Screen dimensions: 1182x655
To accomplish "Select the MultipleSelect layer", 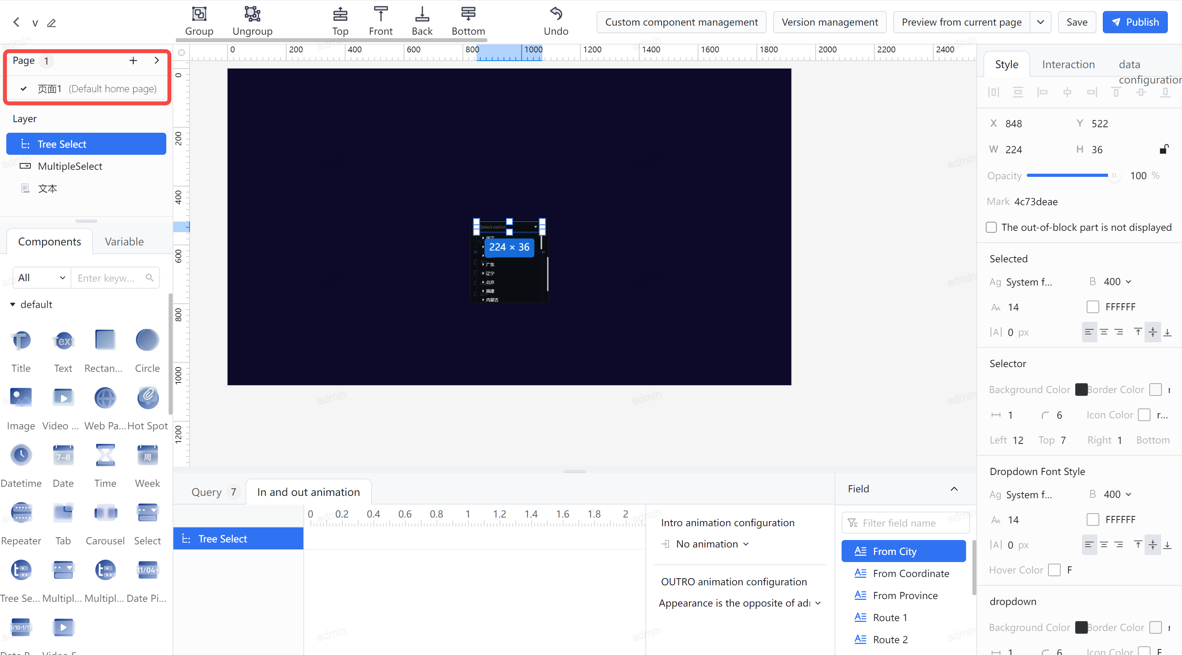I will (x=86, y=166).
